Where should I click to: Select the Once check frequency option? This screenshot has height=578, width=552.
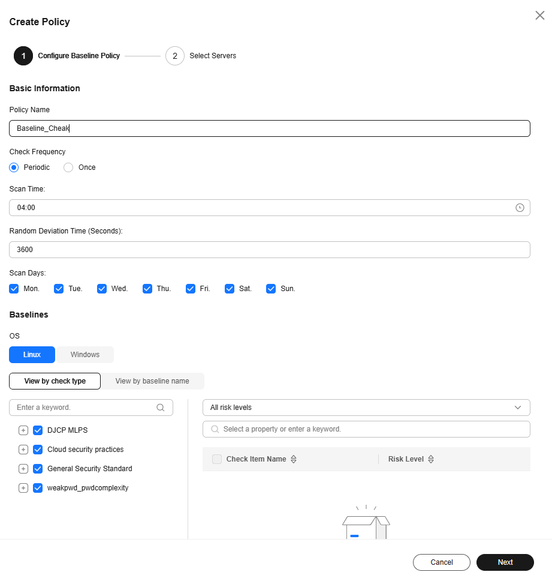[x=68, y=167]
